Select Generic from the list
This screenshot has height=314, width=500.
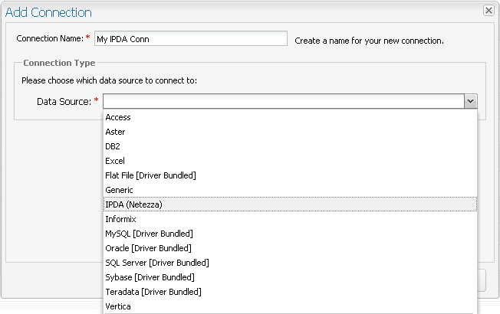119,190
